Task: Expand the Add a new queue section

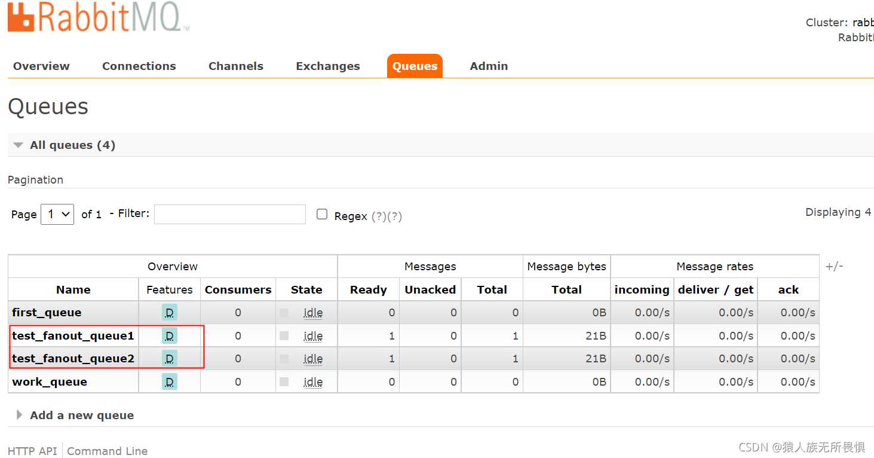Action: (x=75, y=416)
